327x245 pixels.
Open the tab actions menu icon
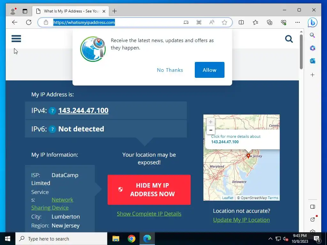(25, 11)
